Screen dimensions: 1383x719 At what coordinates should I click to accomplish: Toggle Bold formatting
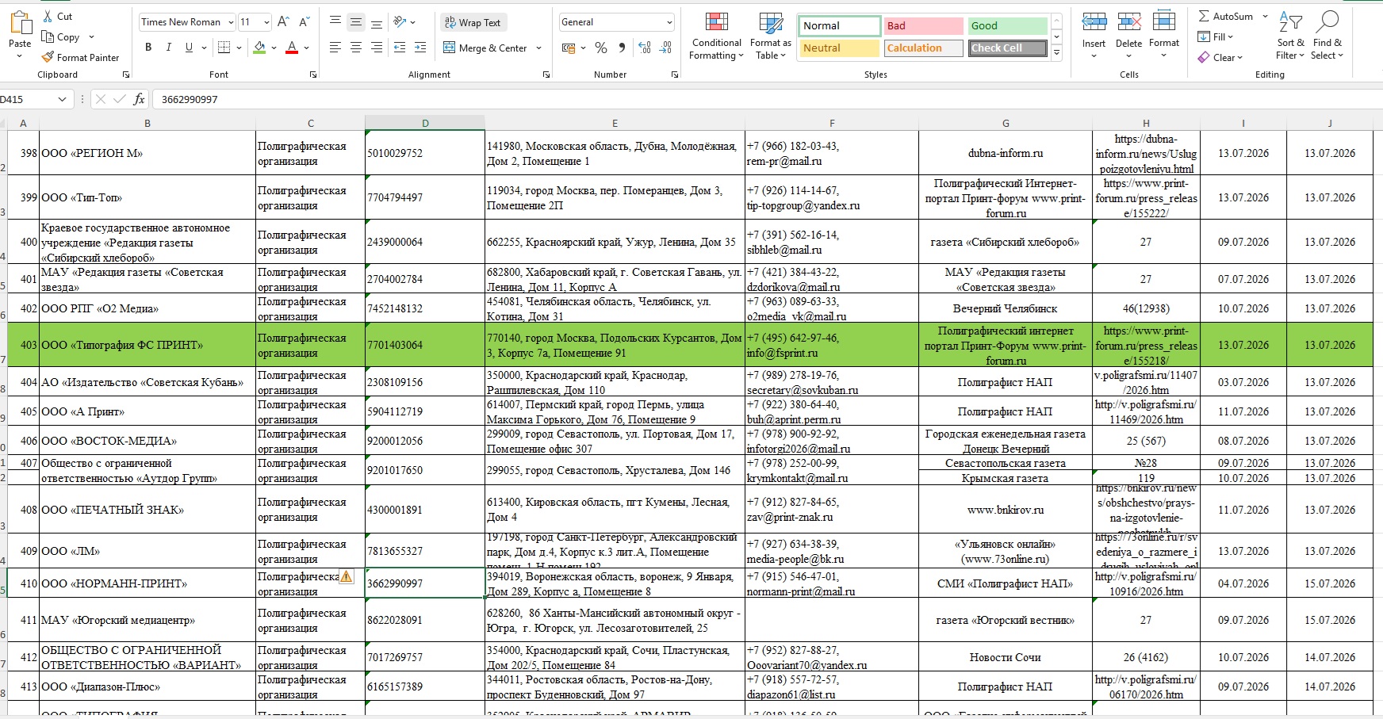tap(148, 48)
